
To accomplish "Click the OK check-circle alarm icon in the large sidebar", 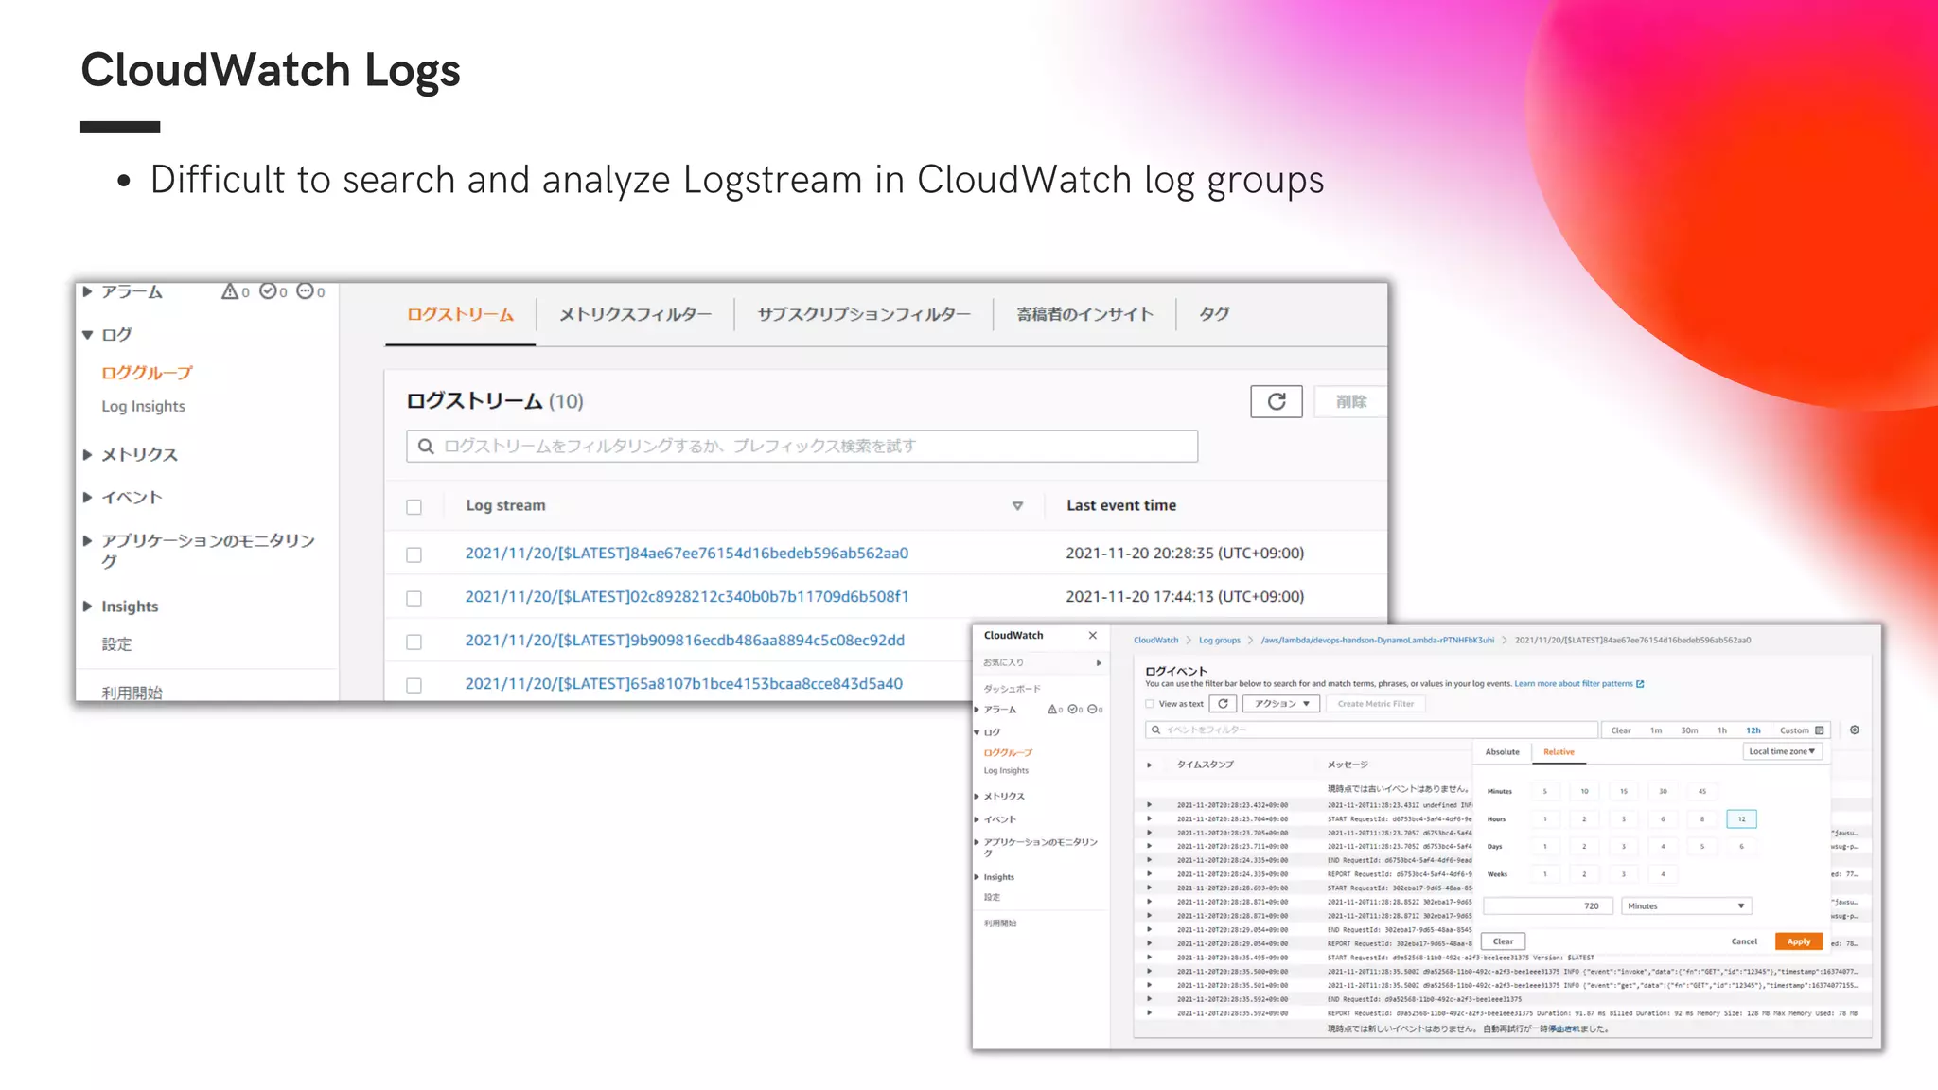I will coord(268,291).
